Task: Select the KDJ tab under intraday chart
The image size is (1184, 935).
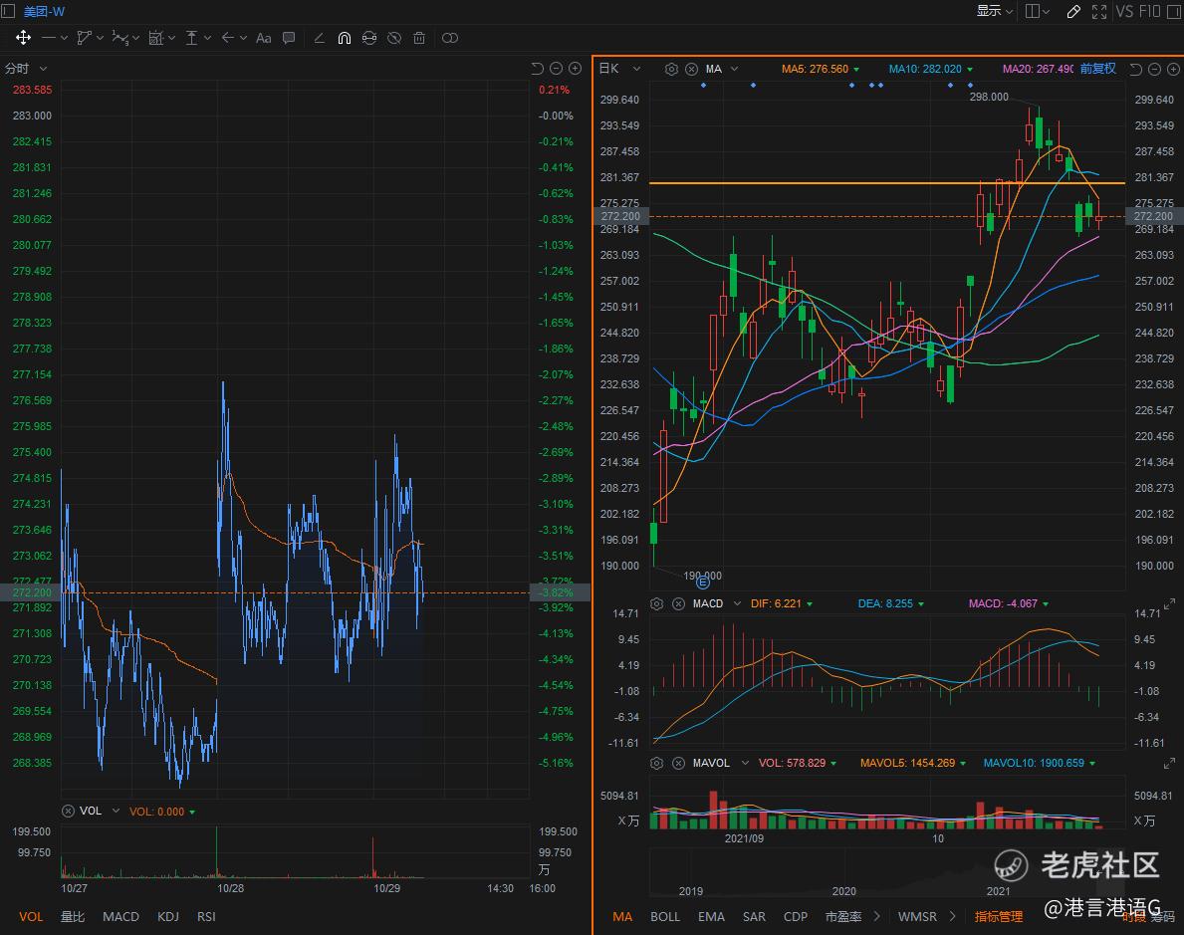Action: point(168,916)
